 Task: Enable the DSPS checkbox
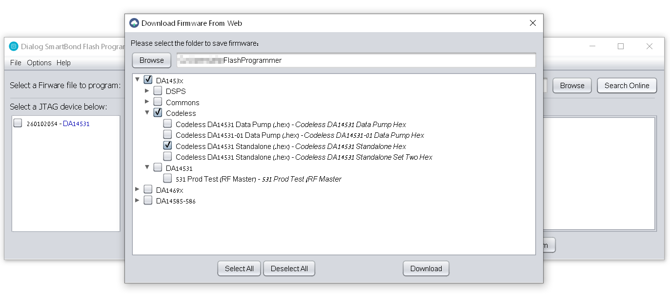[158, 91]
